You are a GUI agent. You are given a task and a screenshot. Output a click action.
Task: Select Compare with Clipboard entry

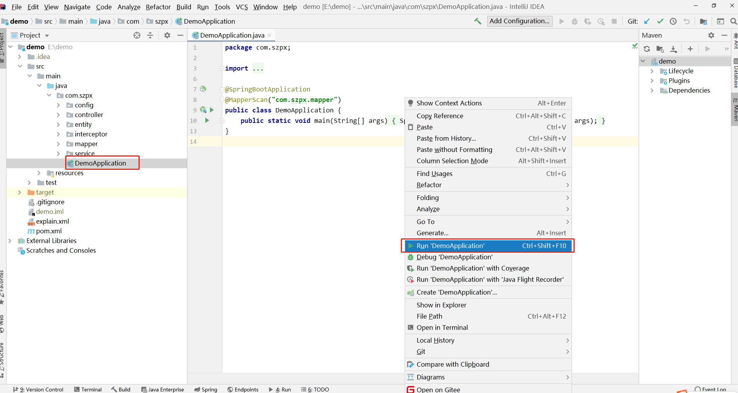click(x=488, y=364)
